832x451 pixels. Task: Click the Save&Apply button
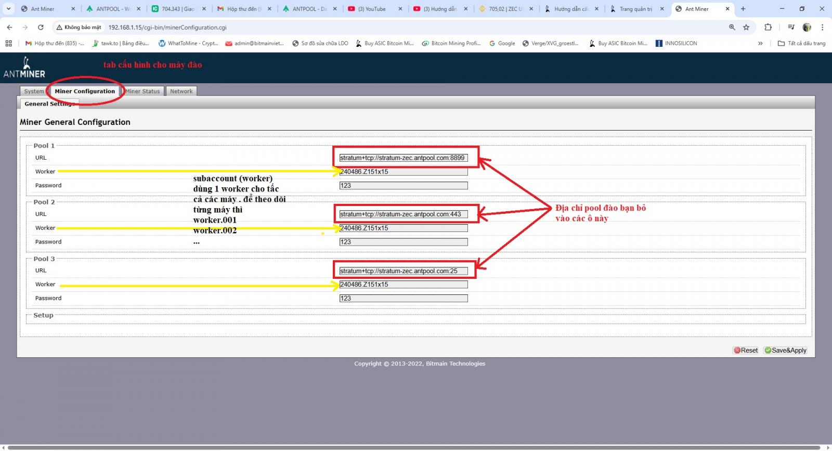click(x=785, y=351)
